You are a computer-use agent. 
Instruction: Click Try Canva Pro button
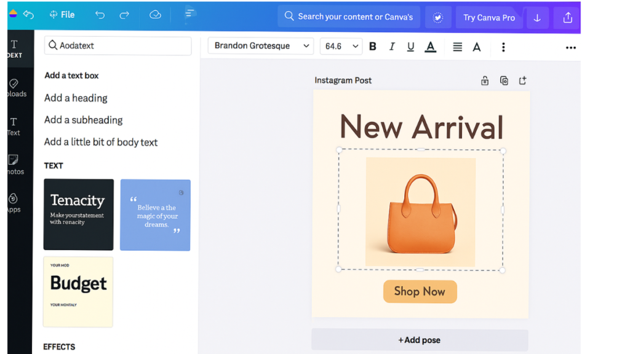click(489, 18)
